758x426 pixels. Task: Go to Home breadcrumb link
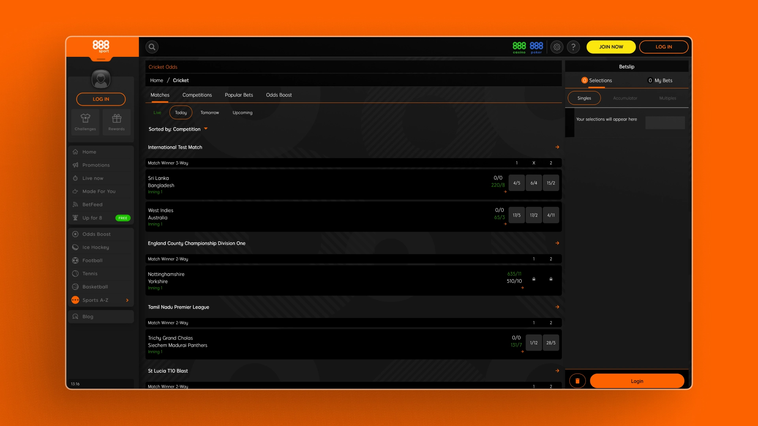pyautogui.click(x=156, y=80)
